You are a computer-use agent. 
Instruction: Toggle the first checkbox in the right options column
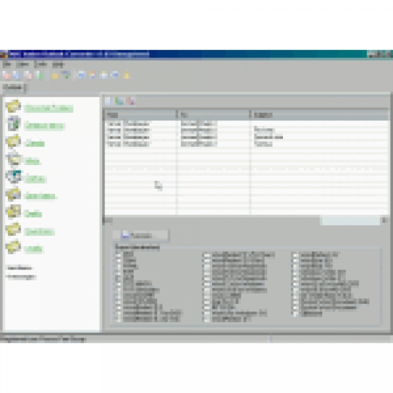tap(296, 255)
